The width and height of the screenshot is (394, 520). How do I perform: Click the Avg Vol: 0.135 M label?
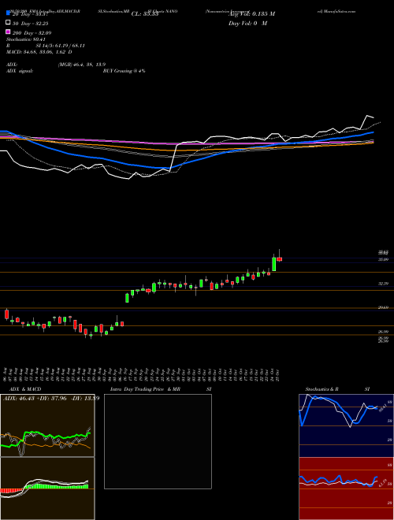(x=251, y=14)
